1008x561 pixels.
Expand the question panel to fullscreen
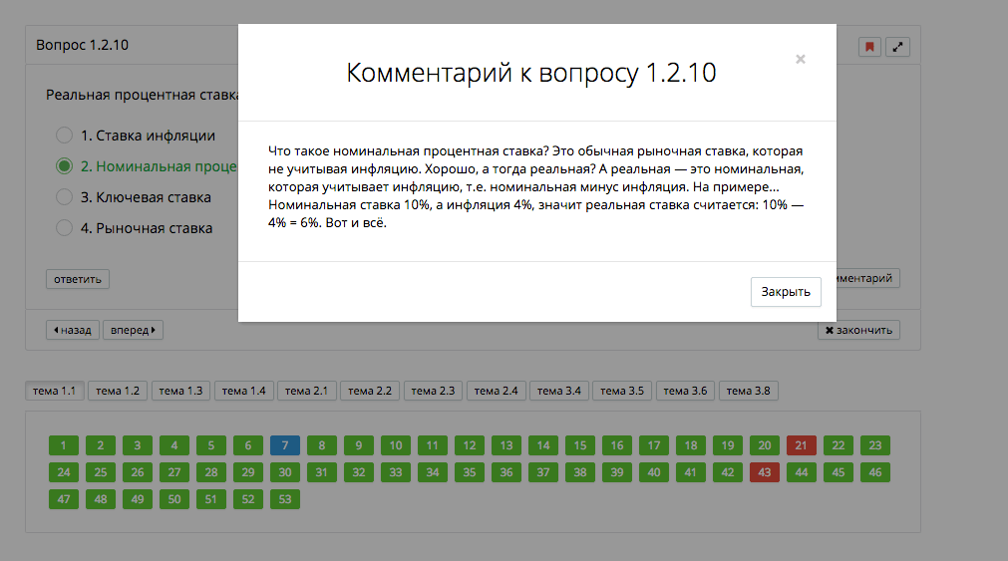click(897, 47)
